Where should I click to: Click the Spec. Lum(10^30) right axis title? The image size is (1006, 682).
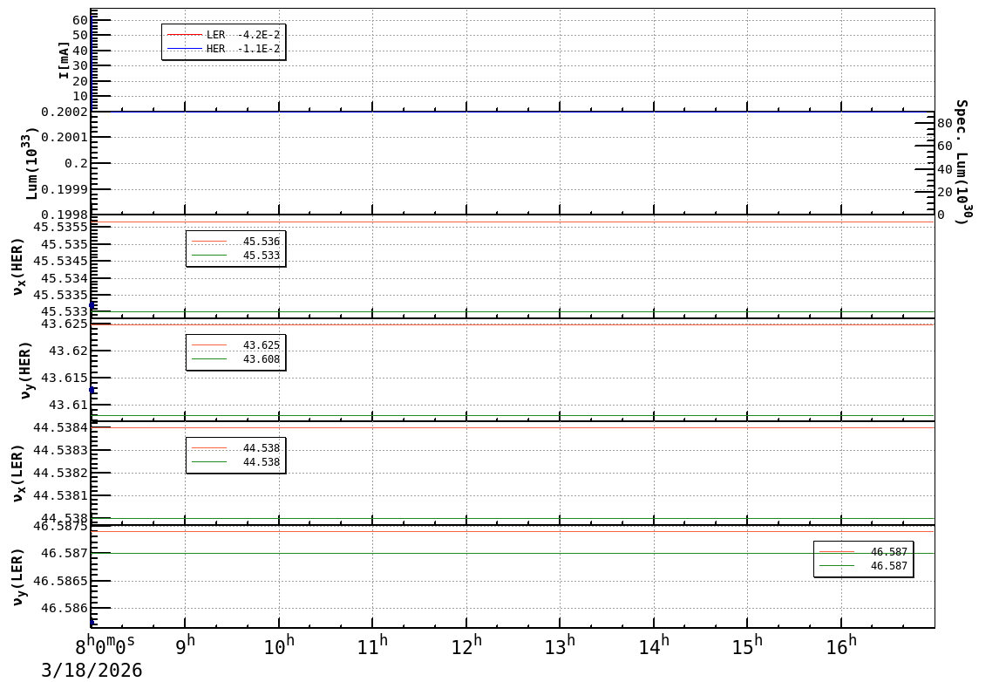961,162
